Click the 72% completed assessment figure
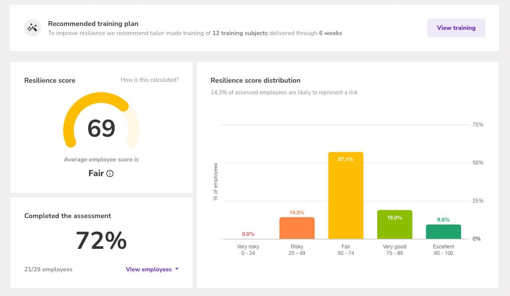The height and width of the screenshot is (296, 510). (101, 241)
